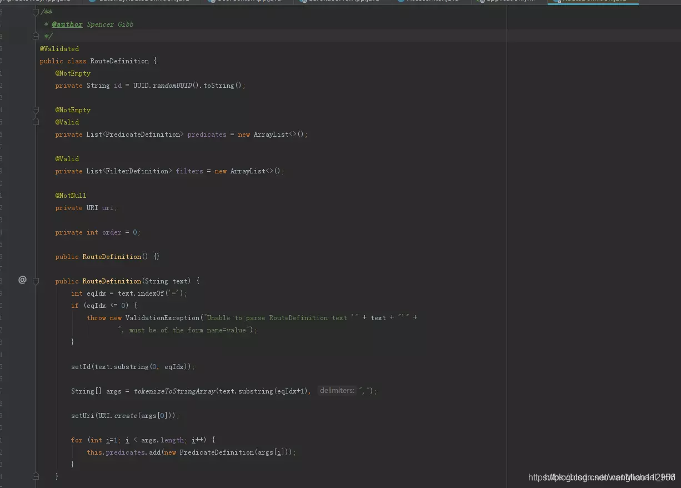
Task: Click 'eqIdx+1' in the substring argument
Action: (x=291, y=391)
